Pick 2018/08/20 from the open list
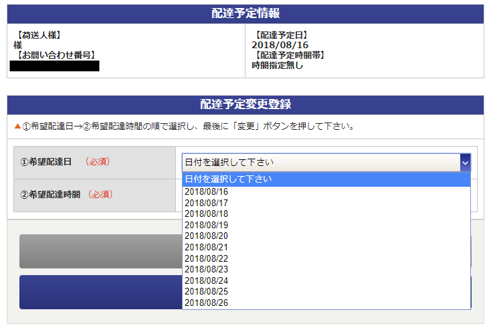The image size is (491, 332). pyautogui.click(x=206, y=236)
